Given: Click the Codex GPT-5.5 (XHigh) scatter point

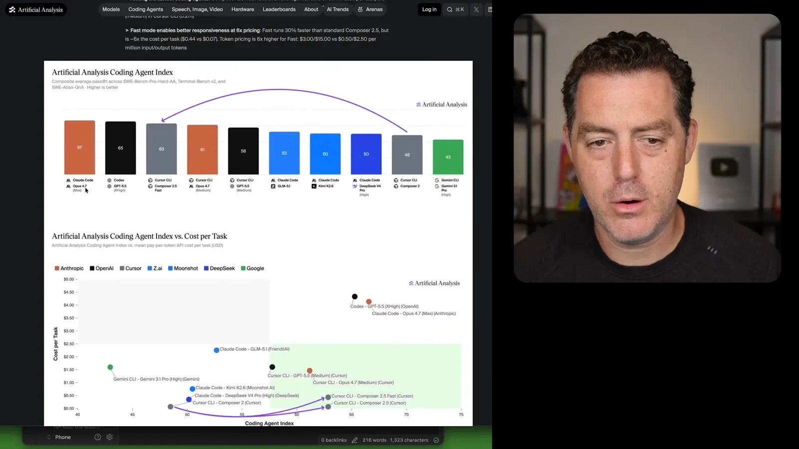Looking at the screenshot, I should pyautogui.click(x=355, y=296).
